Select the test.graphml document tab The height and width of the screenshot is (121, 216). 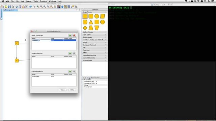point(10,10)
